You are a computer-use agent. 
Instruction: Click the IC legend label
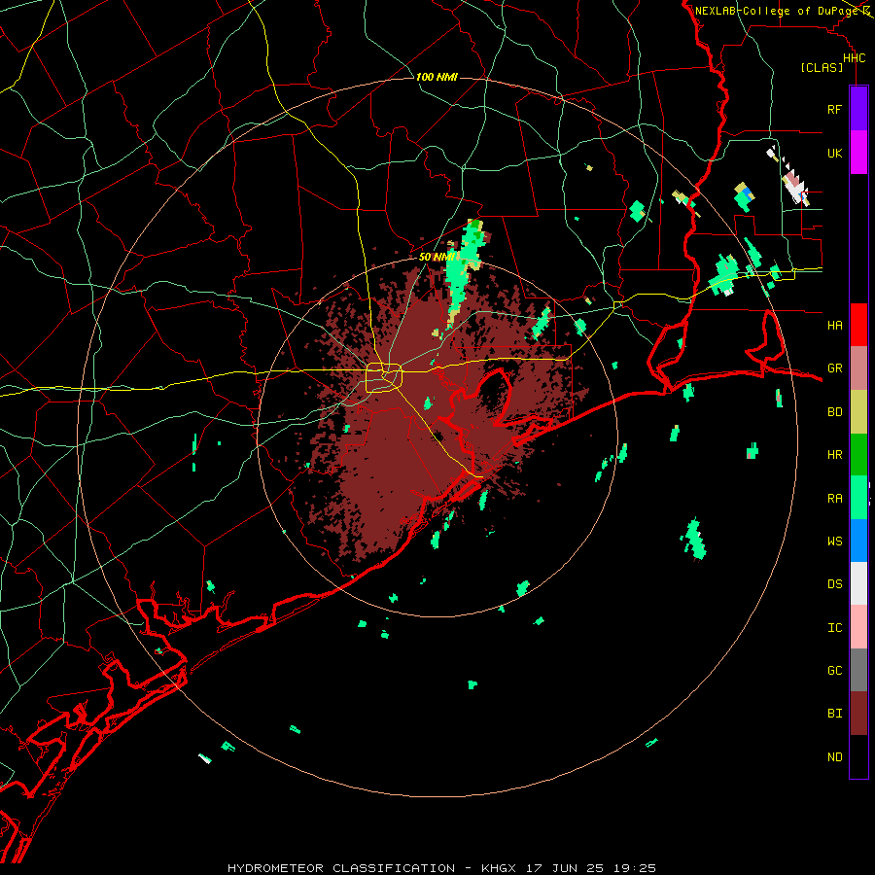(834, 627)
